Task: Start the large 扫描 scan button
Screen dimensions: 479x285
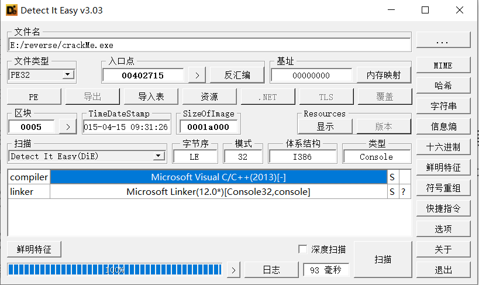Action: click(382, 259)
